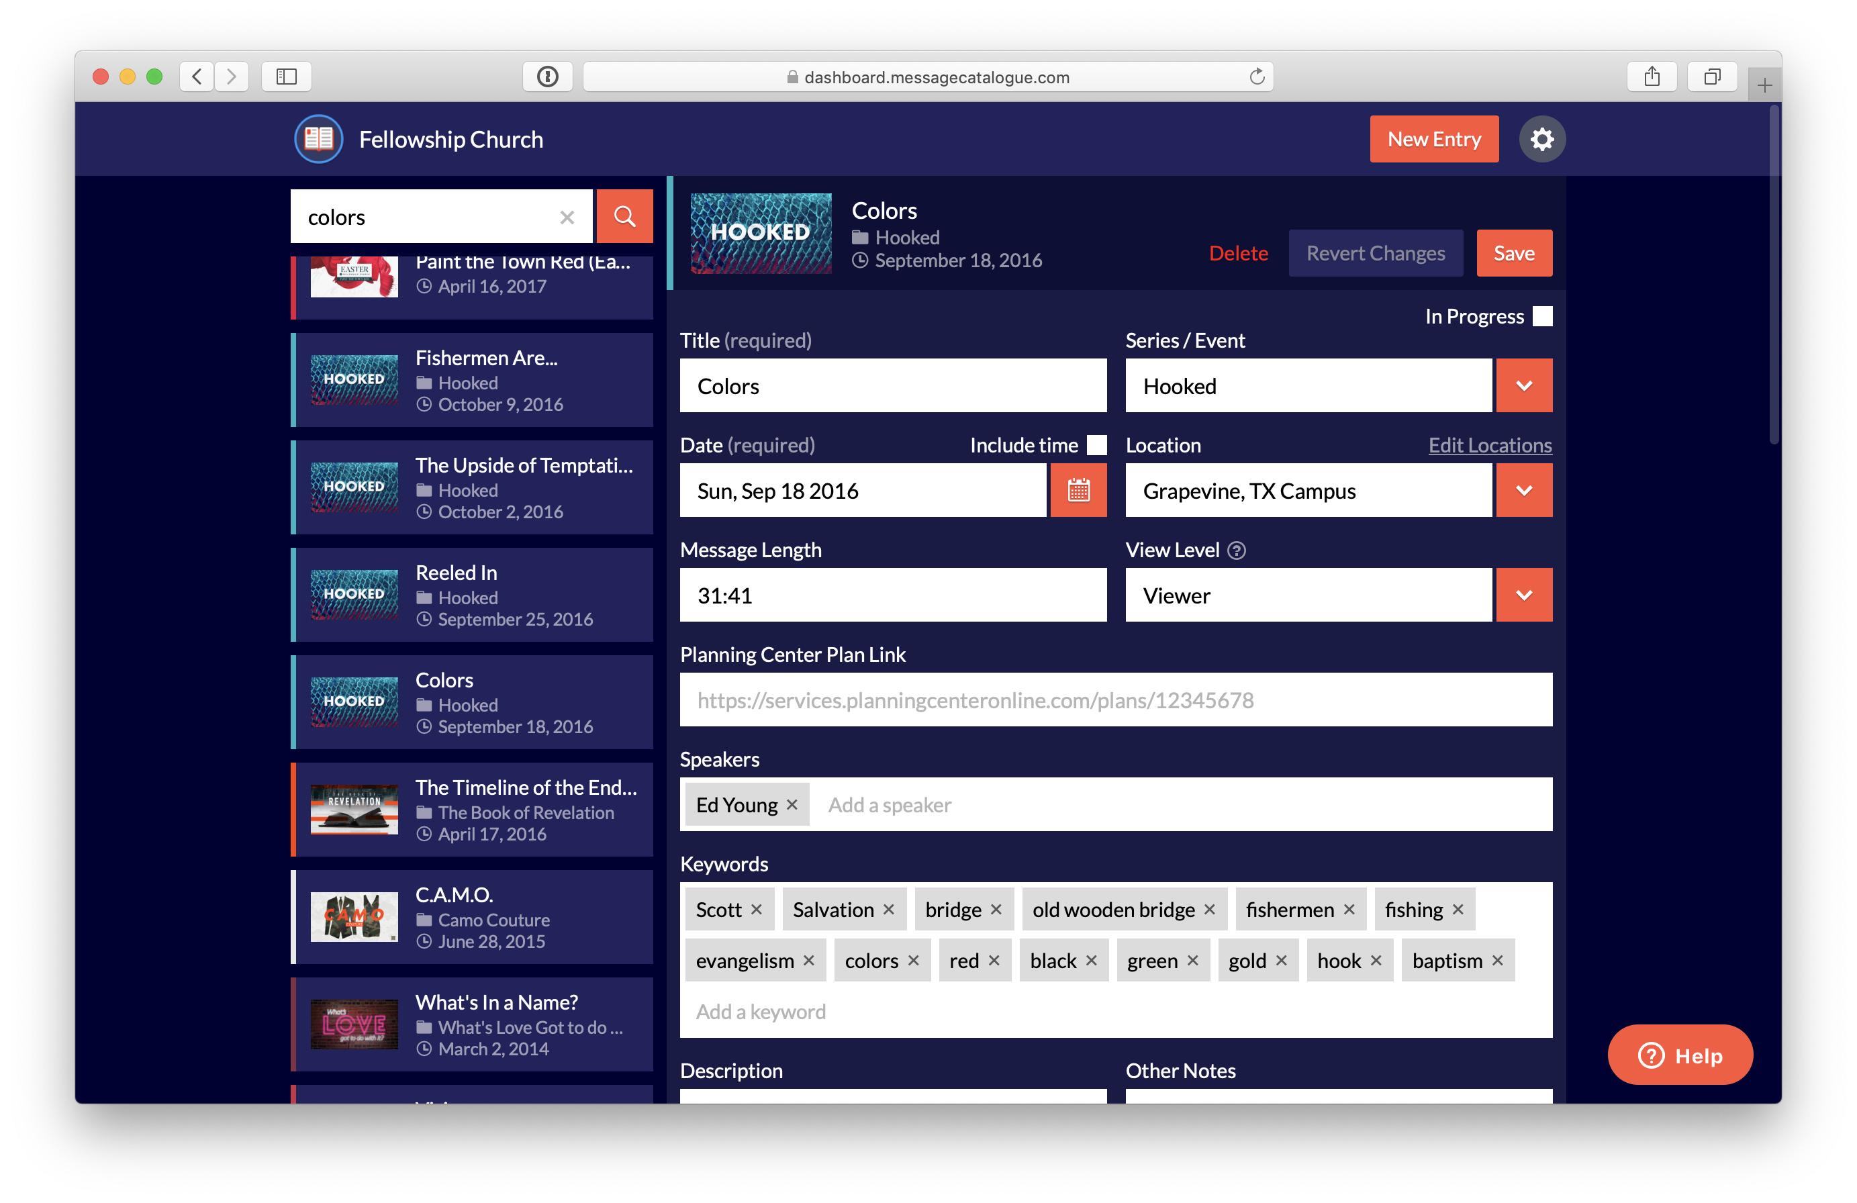Viewport: 1857px width, 1203px height.
Task: Remove the bridge keyword tag
Action: pos(996,910)
